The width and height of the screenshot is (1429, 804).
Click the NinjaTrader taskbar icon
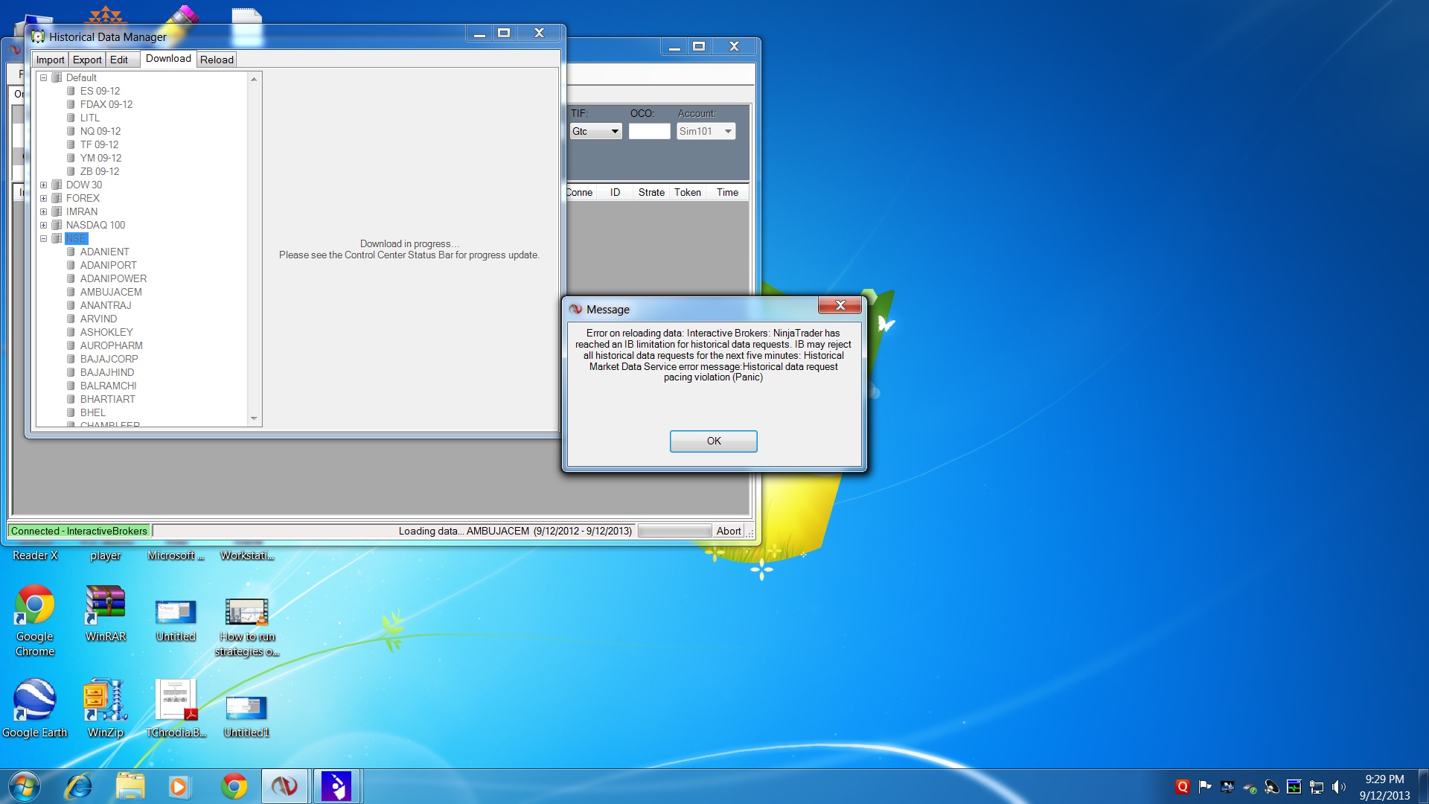[284, 786]
